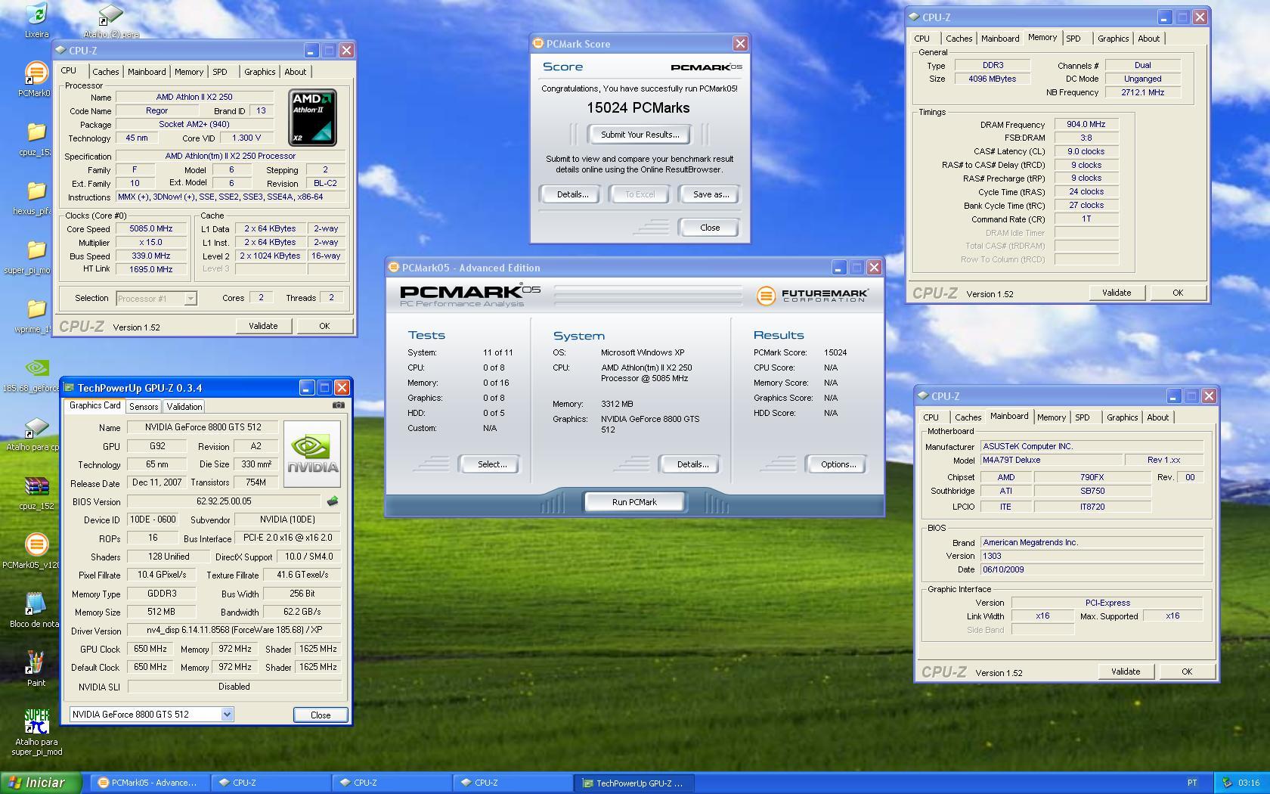Click the PT language indicator in taskbar
The height and width of the screenshot is (794, 1270).
tap(1192, 783)
